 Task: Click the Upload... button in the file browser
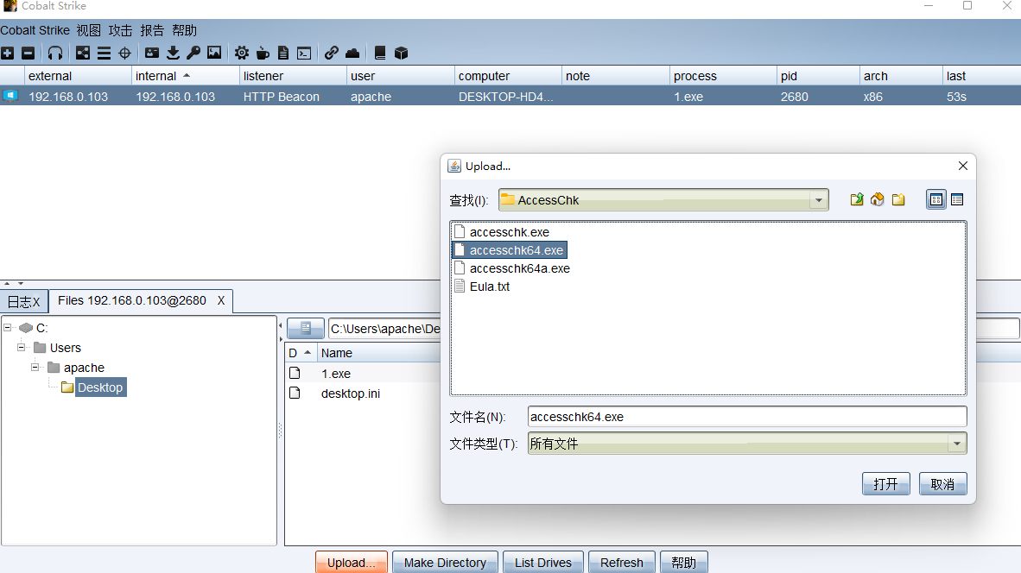(352, 563)
